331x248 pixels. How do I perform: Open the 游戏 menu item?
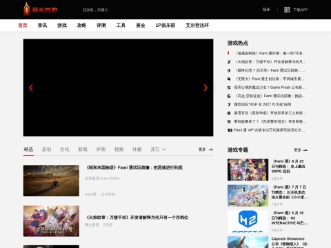(62, 25)
